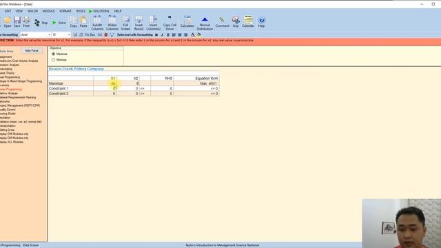This screenshot has width=441, height=248.
Task: Click the Insert Column(s) icon
Action: click(153, 23)
